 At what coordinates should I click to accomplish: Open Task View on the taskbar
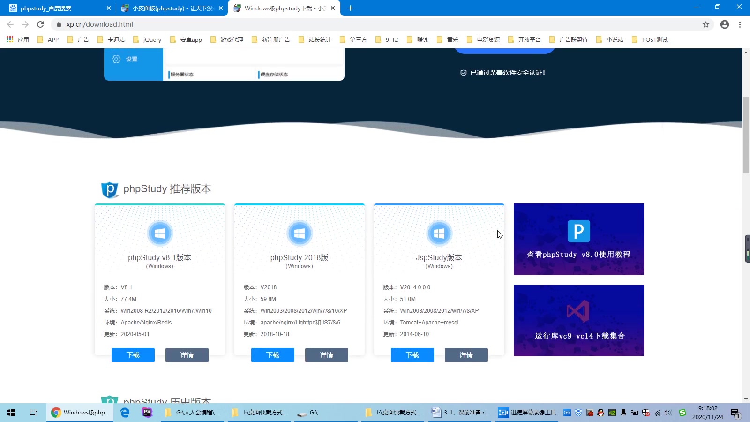click(x=34, y=413)
